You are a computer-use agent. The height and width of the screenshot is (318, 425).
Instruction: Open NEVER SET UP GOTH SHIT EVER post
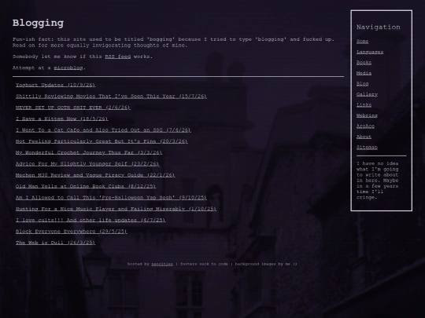tap(73, 108)
